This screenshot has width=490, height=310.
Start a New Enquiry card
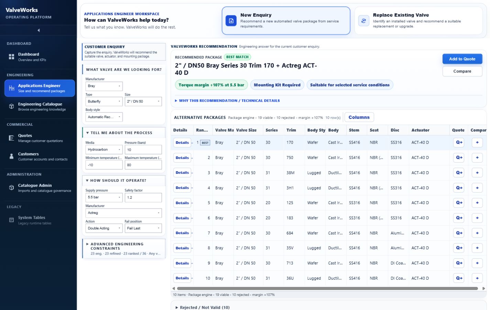pos(286,21)
